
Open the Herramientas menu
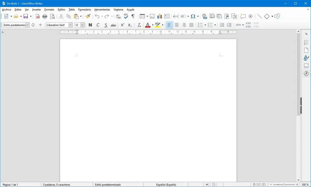[102, 10]
